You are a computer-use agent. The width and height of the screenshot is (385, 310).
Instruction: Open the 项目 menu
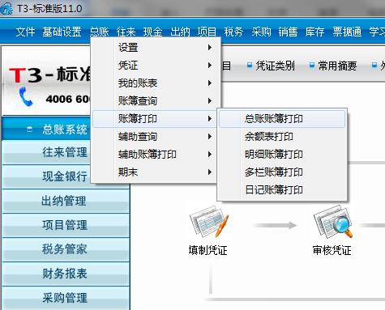pos(207,32)
